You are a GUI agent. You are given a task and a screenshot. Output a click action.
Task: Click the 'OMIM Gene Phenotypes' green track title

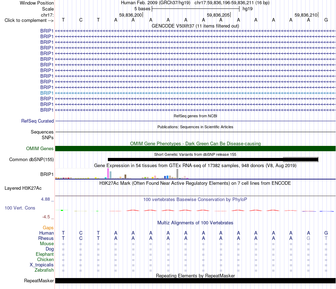[195, 144]
